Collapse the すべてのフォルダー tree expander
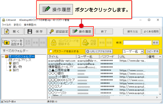The height and width of the screenshot is (104, 163). 3,56
